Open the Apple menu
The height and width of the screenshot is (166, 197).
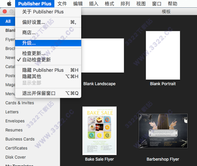(9, 4)
